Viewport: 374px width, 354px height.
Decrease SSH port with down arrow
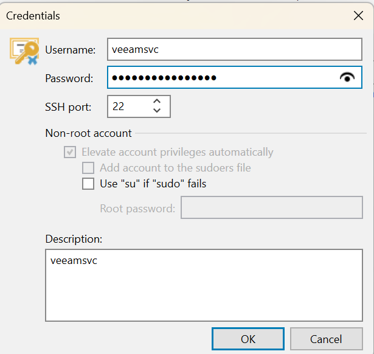tap(157, 110)
